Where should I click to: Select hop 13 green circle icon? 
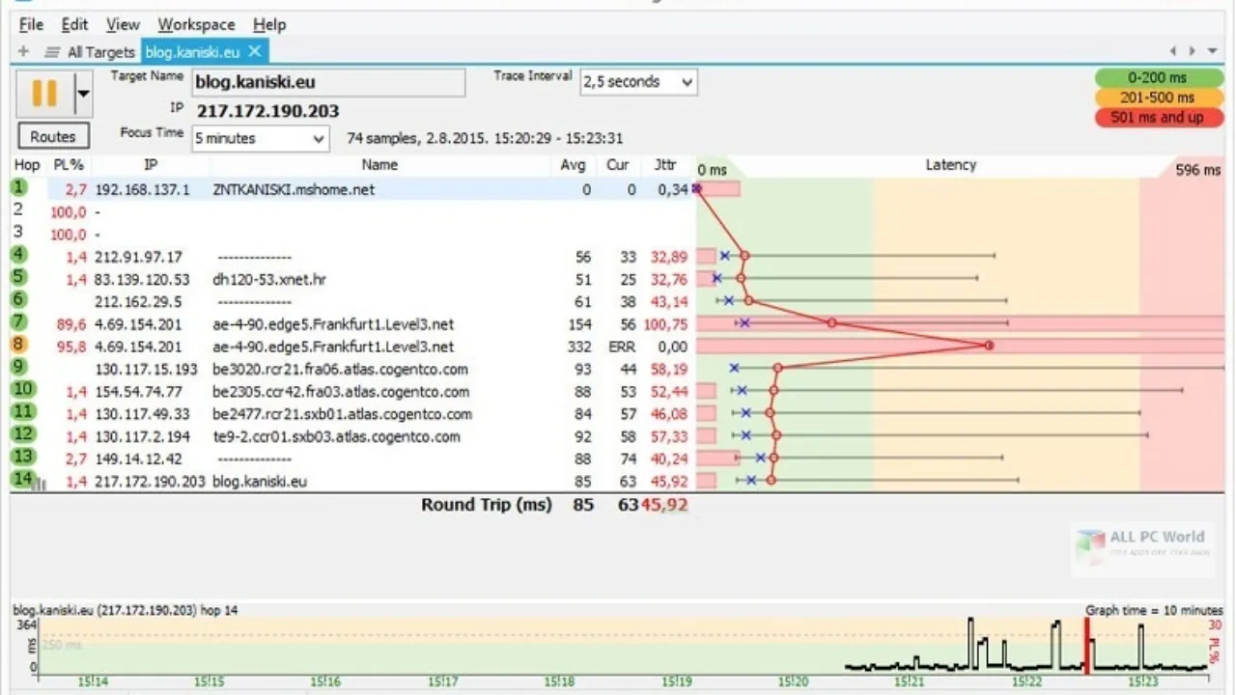click(23, 457)
